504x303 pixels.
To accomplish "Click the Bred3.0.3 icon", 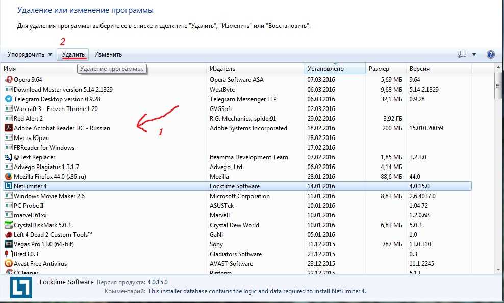I will 8,254.
